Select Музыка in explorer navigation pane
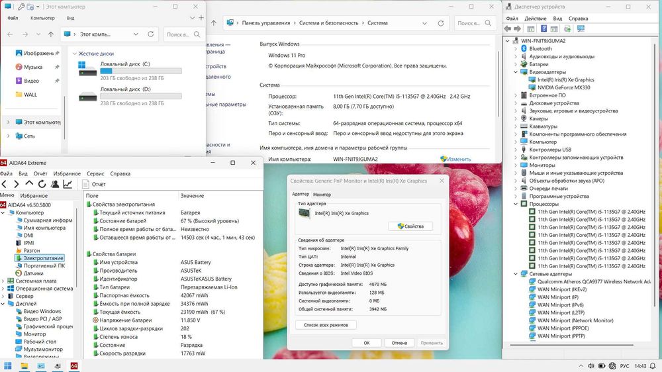The image size is (662, 372). 32,67
